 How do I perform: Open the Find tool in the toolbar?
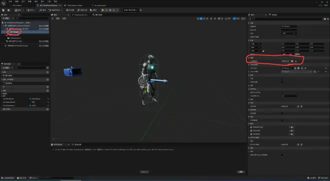tap(42, 10)
